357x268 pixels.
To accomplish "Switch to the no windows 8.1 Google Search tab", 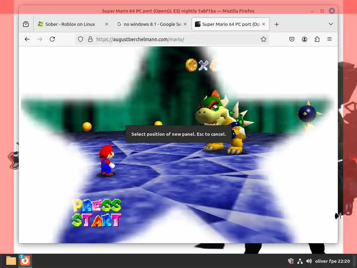I will point(152,24).
